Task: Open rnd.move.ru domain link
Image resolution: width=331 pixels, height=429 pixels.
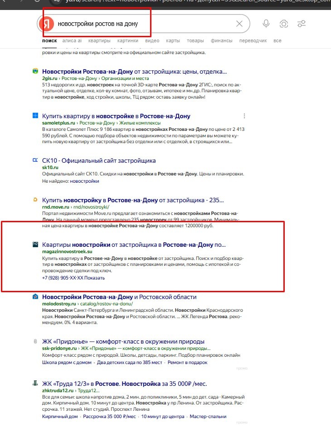Action: [56, 207]
